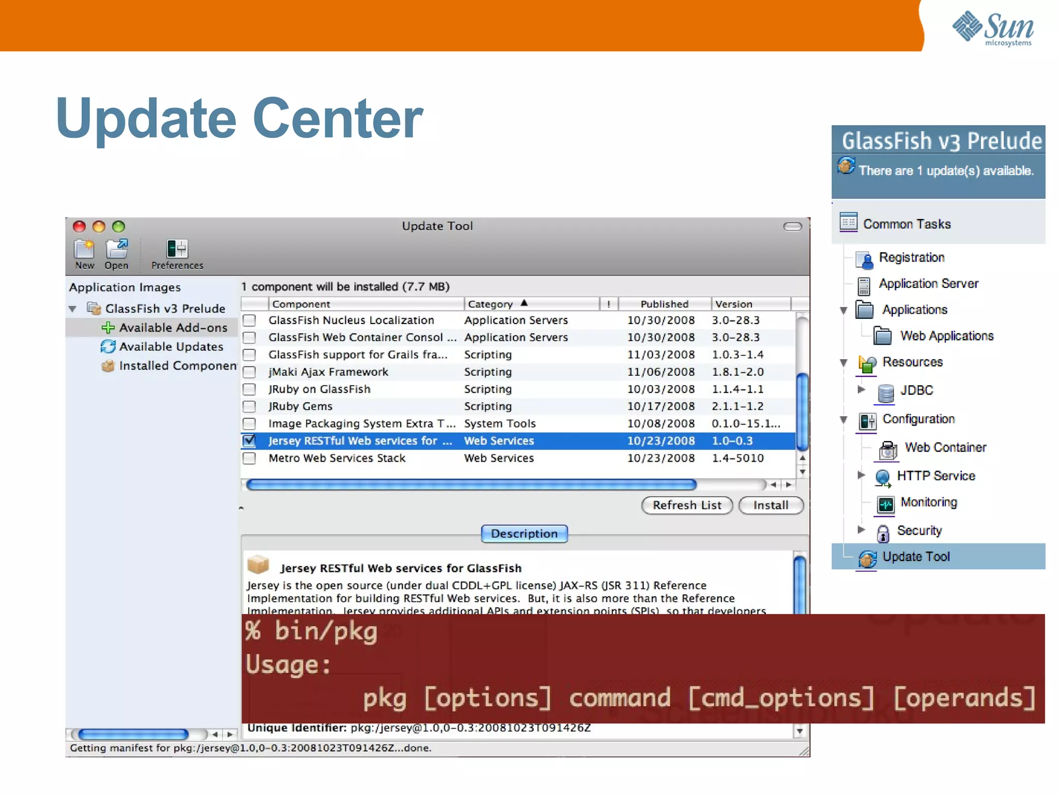Click the component list horizontal scrollbar
The height and width of the screenshot is (794, 1059).
click(x=471, y=484)
